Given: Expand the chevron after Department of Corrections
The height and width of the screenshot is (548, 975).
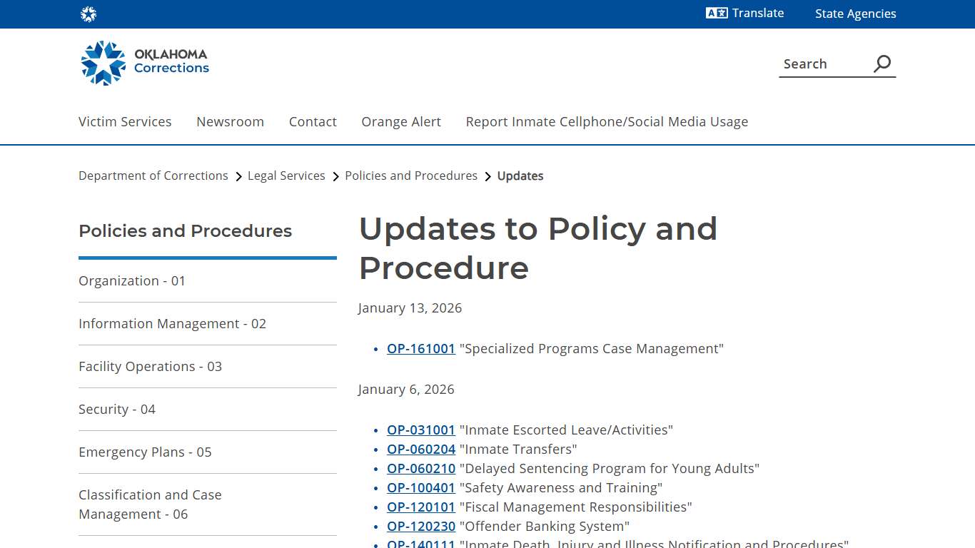Looking at the screenshot, I should point(238,176).
